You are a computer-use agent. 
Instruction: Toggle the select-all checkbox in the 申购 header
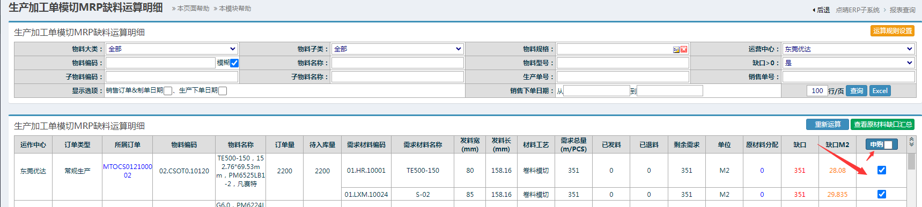(888, 144)
